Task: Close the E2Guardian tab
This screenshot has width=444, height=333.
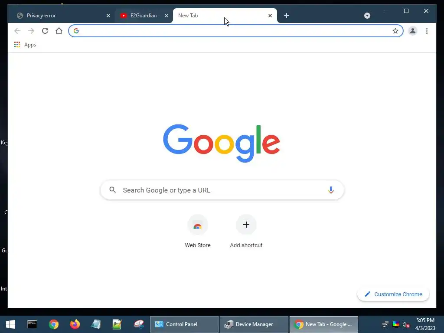Action: pos(166,16)
